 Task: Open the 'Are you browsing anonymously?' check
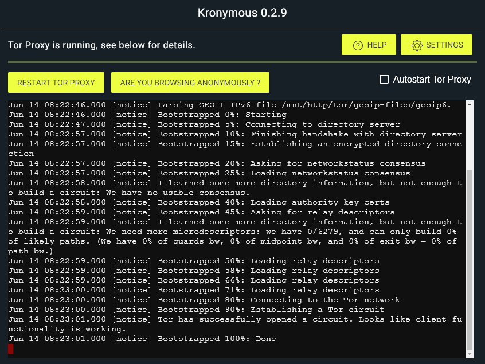pyautogui.click(x=190, y=83)
